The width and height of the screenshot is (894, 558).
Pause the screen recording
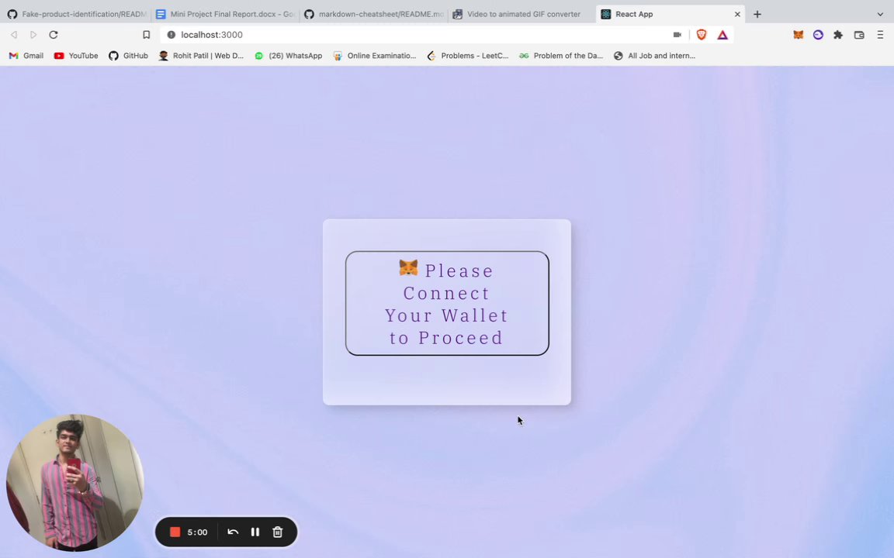tap(255, 532)
